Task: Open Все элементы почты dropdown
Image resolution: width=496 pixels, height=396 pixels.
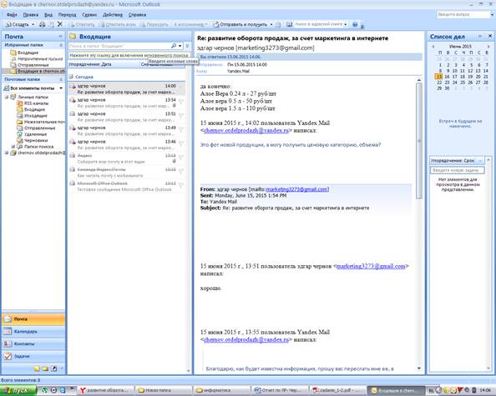Action: (x=61, y=88)
